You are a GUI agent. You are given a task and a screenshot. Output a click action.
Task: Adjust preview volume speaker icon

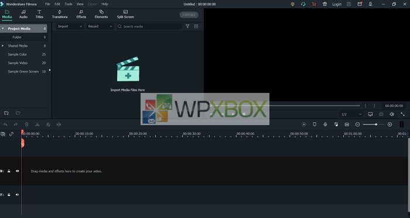coord(392,114)
